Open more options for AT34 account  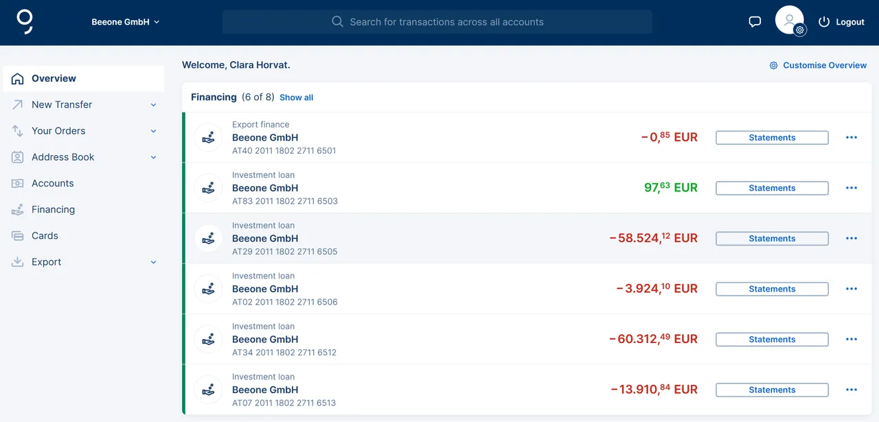pyautogui.click(x=852, y=339)
